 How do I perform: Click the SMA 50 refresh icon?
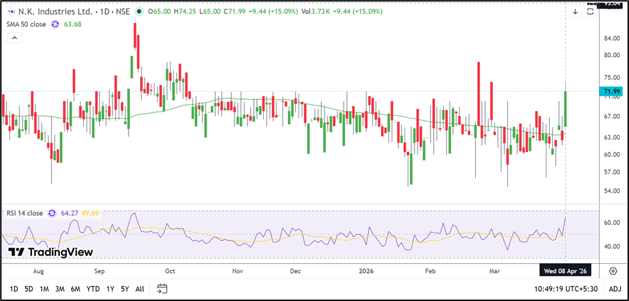[55, 25]
